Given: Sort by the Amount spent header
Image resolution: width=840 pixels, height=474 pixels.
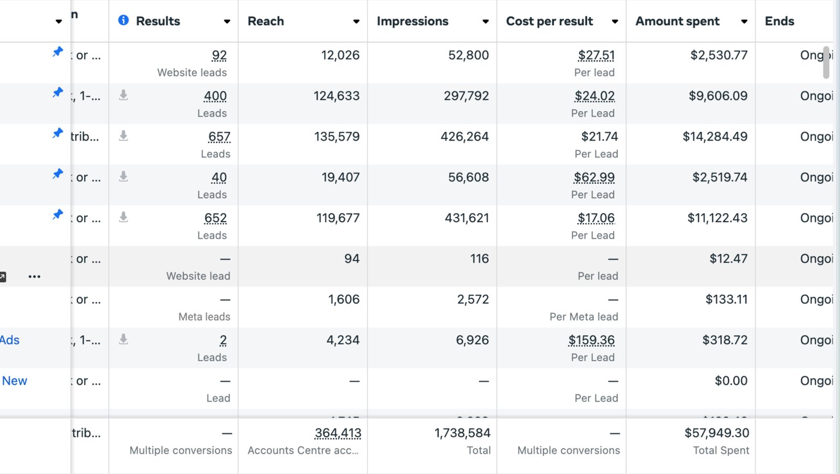Looking at the screenshot, I should point(677,21).
